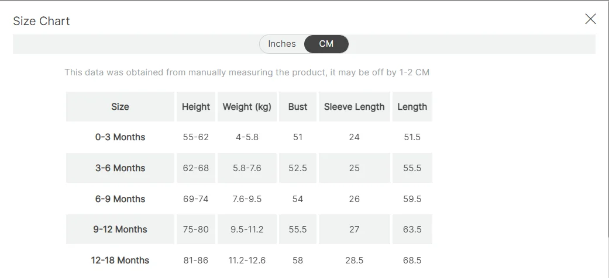
Task: Click the Length column header
Action: [412, 107]
